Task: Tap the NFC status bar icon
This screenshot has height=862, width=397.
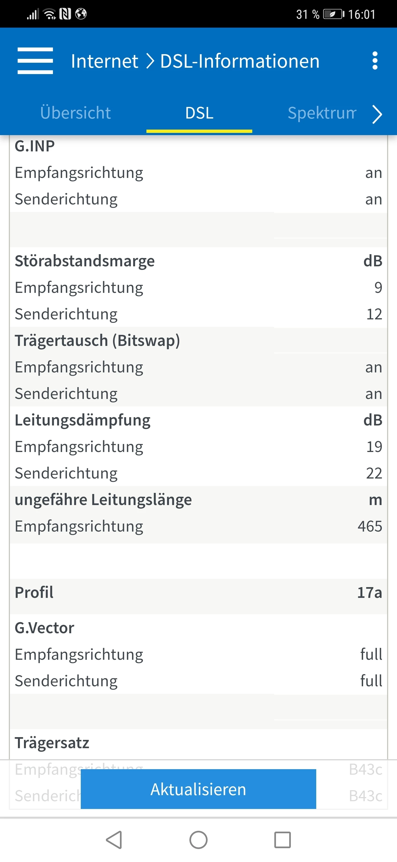Action: pos(65,14)
